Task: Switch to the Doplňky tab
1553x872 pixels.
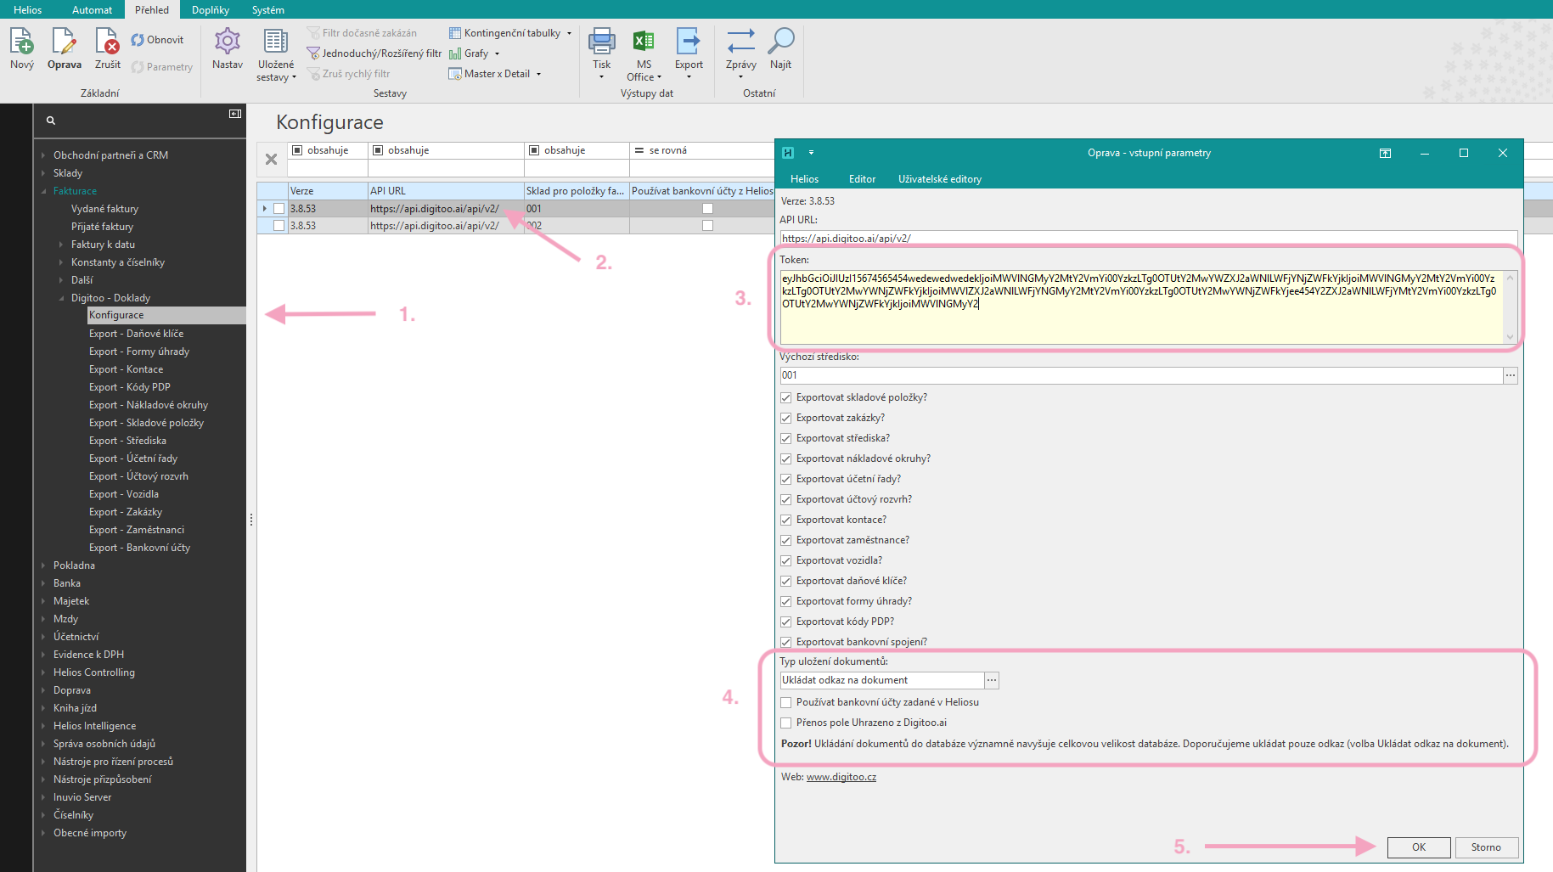Action: pos(211,9)
